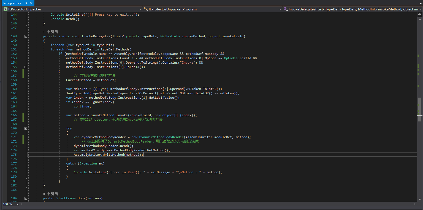Click 'DynamicMethodBodyReader' type name on line 171
This screenshot has height=210, width=423.
pyautogui.click(x=161, y=137)
